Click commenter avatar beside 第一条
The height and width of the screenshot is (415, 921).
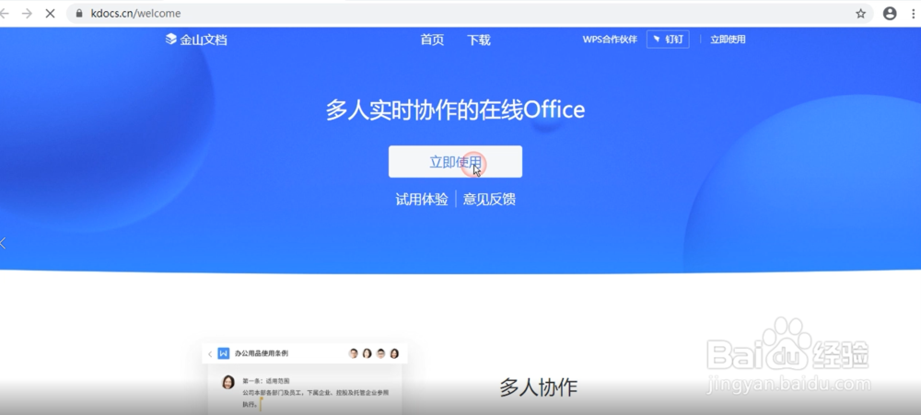[x=227, y=382]
